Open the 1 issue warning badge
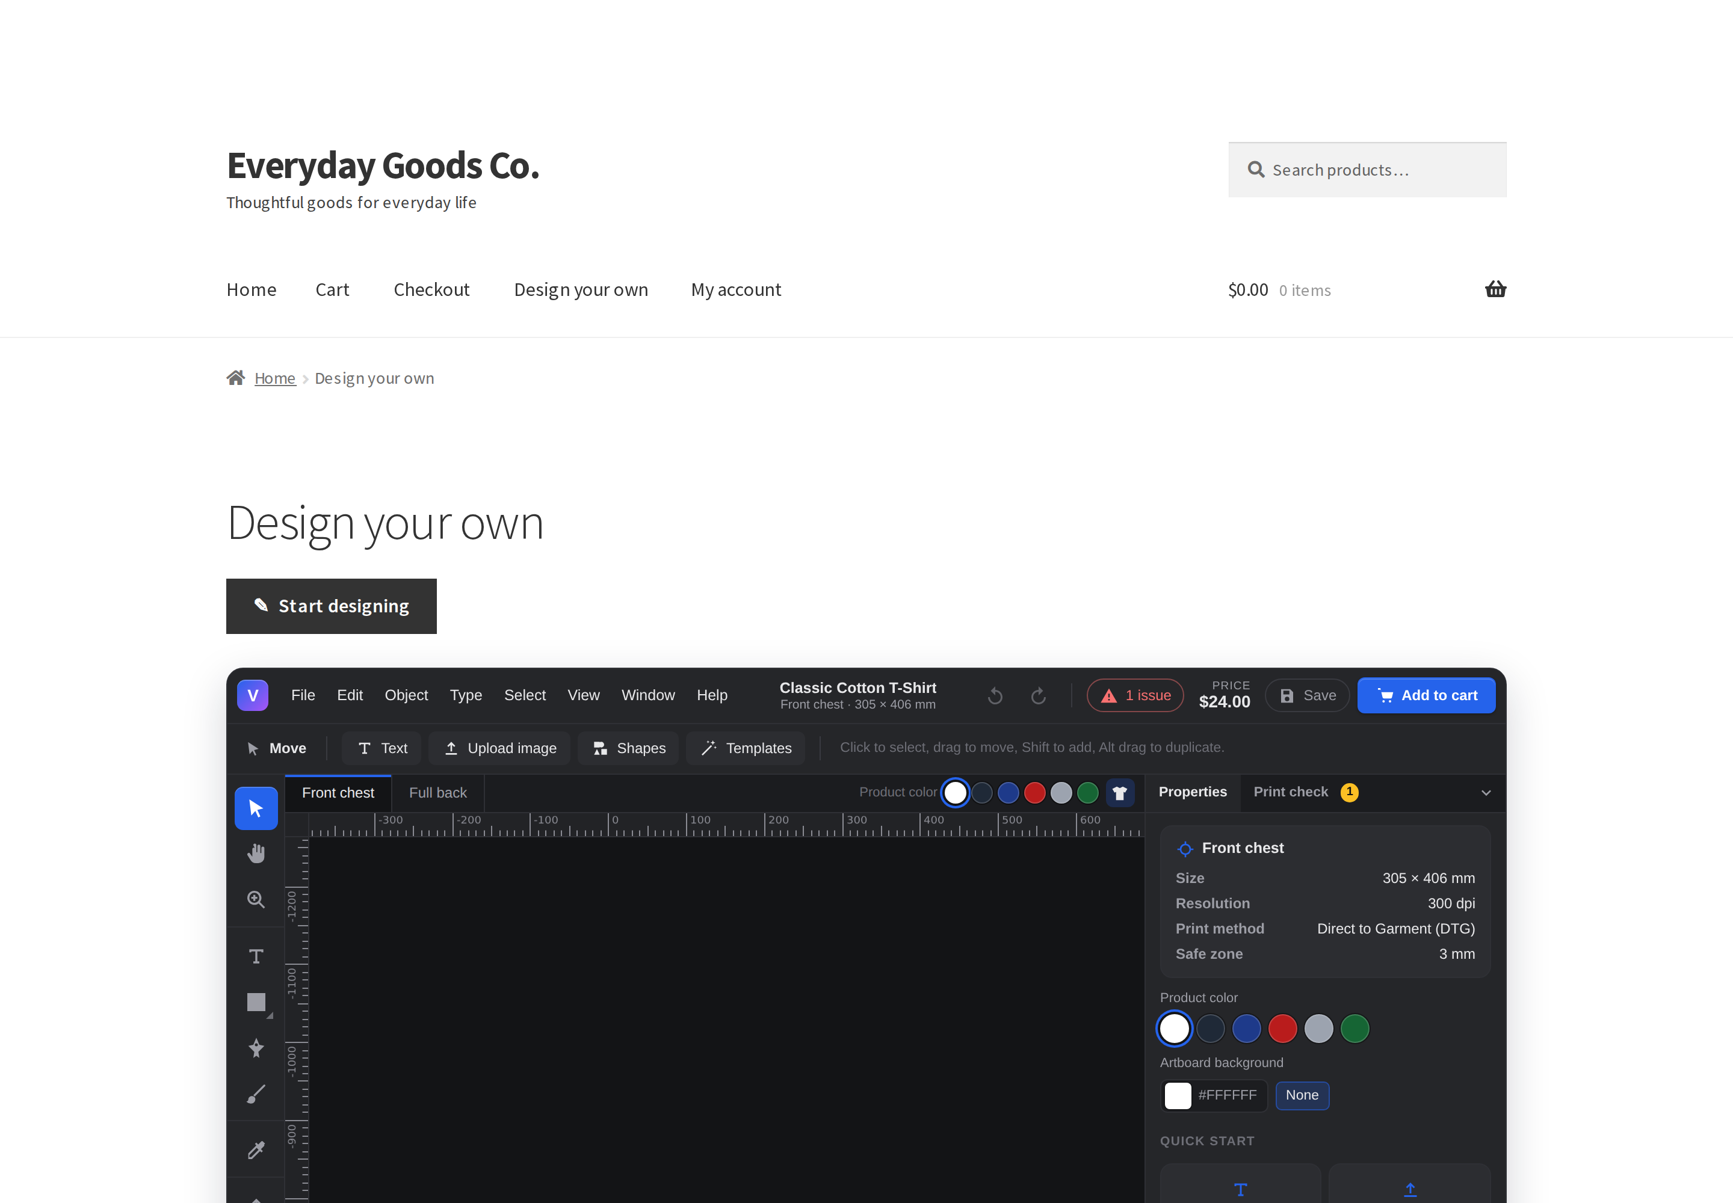Image resolution: width=1733 pixels, height=1203 pixels. pyautogui.click(x=1135, y=696)
